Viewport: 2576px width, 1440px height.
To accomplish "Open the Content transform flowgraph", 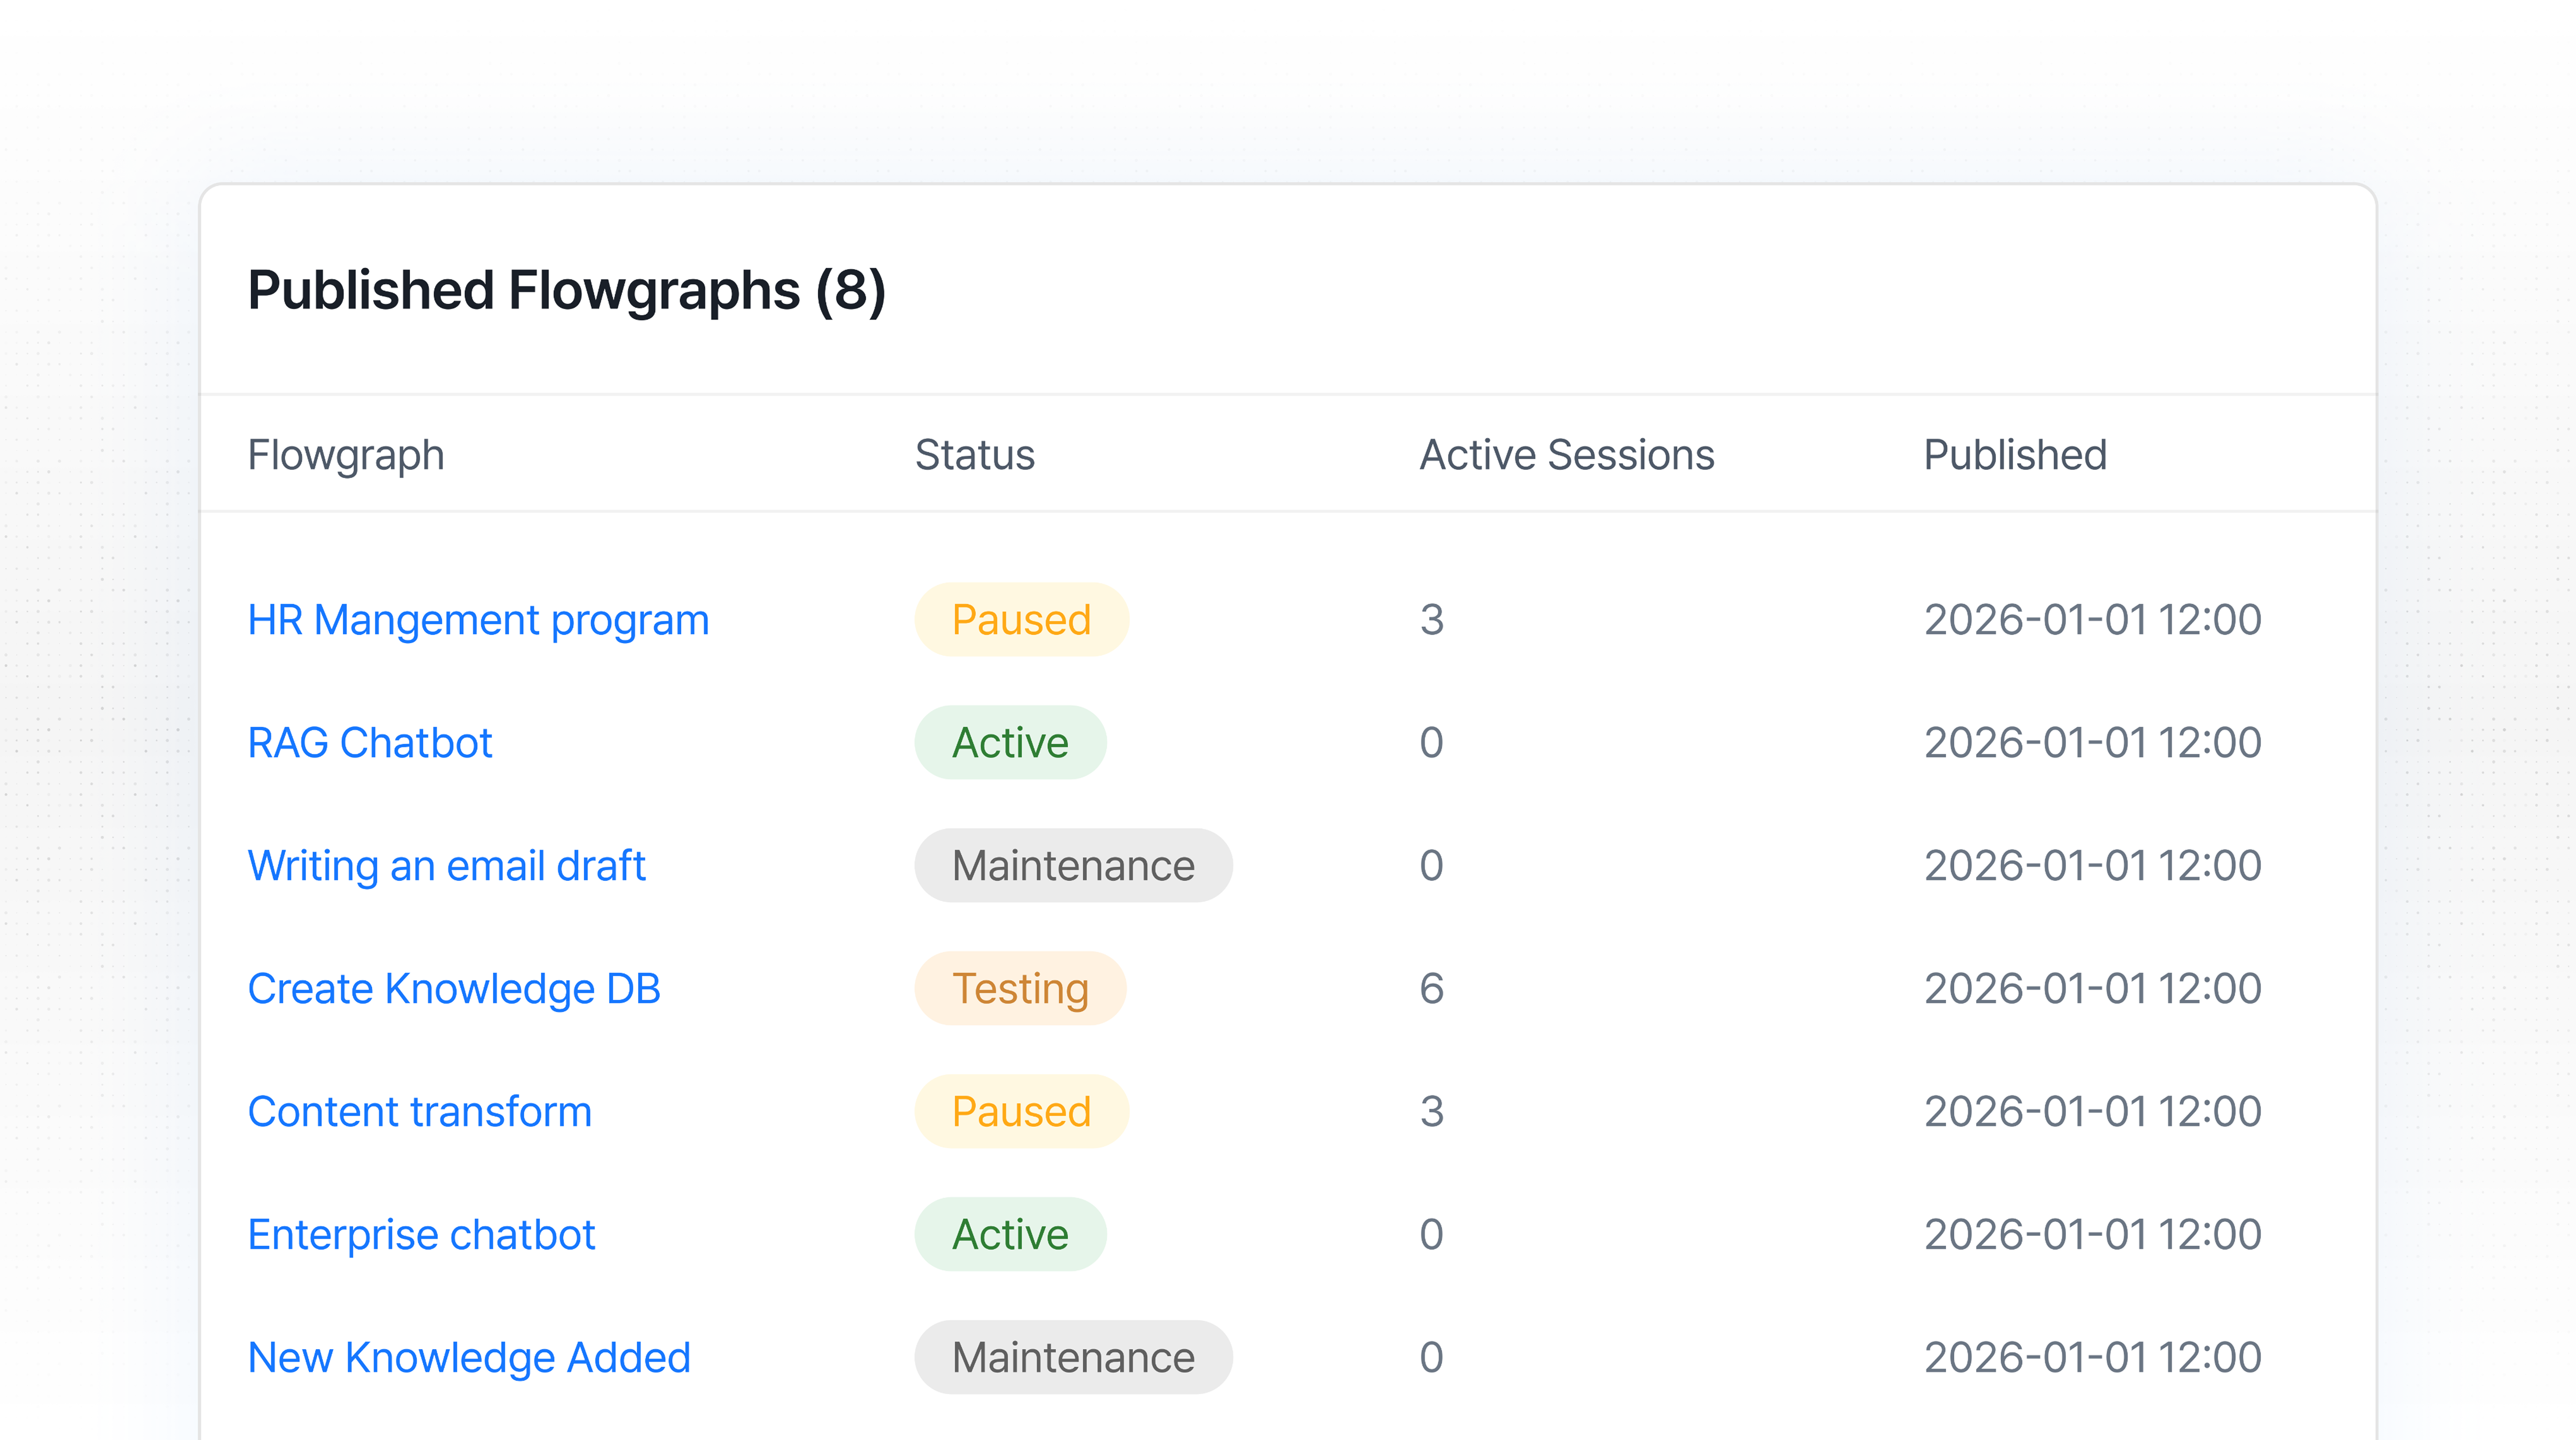I will click(x=420, y=1112).
